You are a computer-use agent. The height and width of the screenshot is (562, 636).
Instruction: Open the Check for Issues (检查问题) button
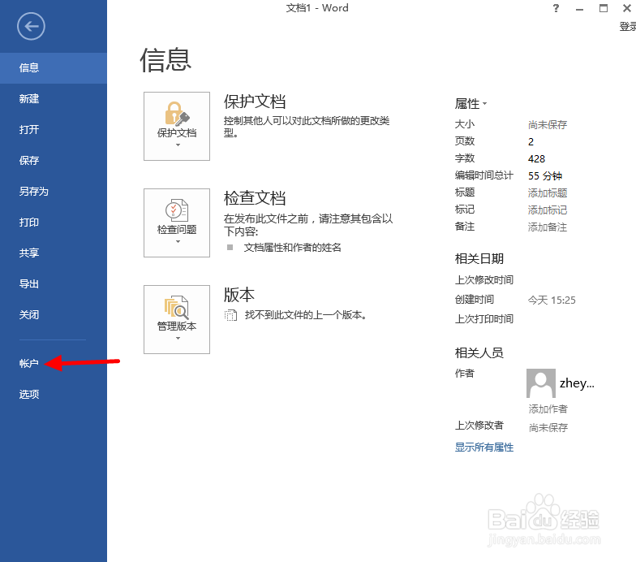pyautogui.click(x=177, y=223)
